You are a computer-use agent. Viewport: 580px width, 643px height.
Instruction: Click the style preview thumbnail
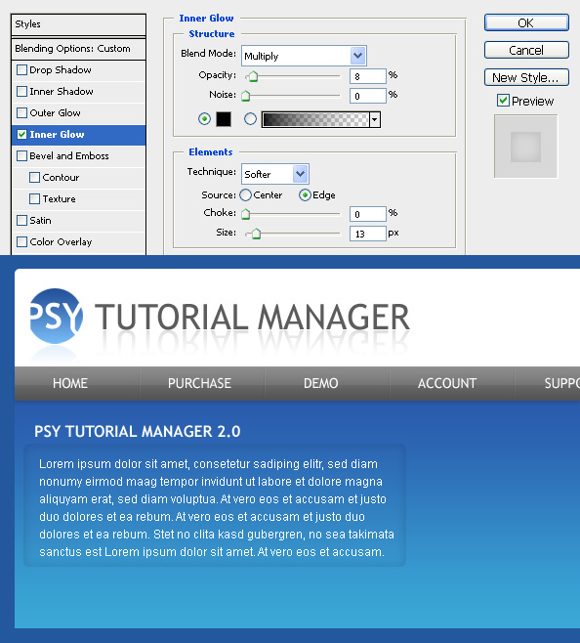tap(525, 147)
